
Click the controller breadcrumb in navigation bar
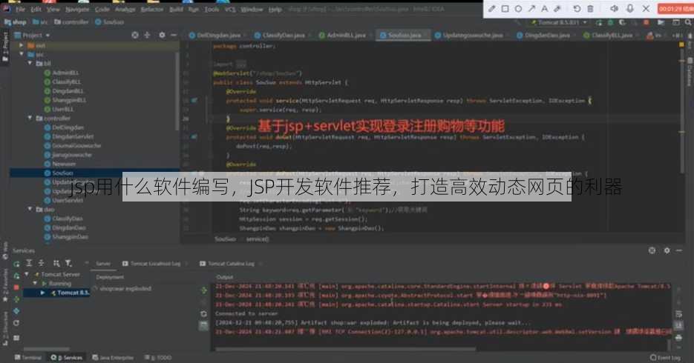click(x=71, y=22)
